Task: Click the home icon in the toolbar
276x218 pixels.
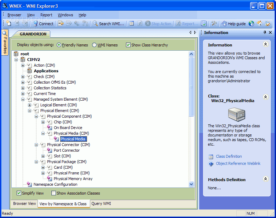Action: pos(259,23)
